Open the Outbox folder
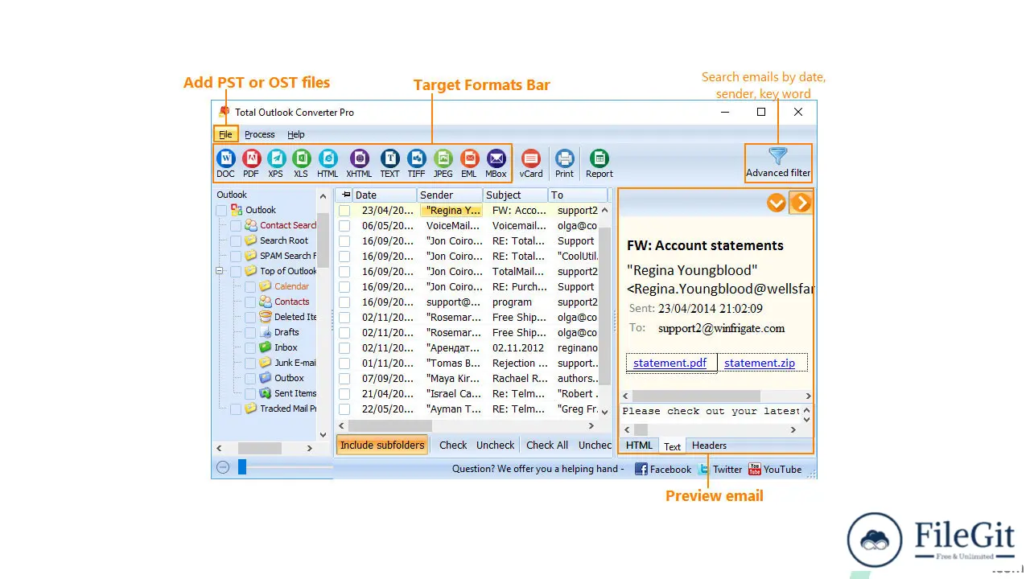The width and height of the screenshot is (1030, 579). point(289,378)
